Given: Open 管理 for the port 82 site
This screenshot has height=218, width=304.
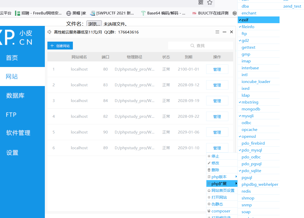Looking at the screenshot, I should pyautogui.click(x=217, y=117).
